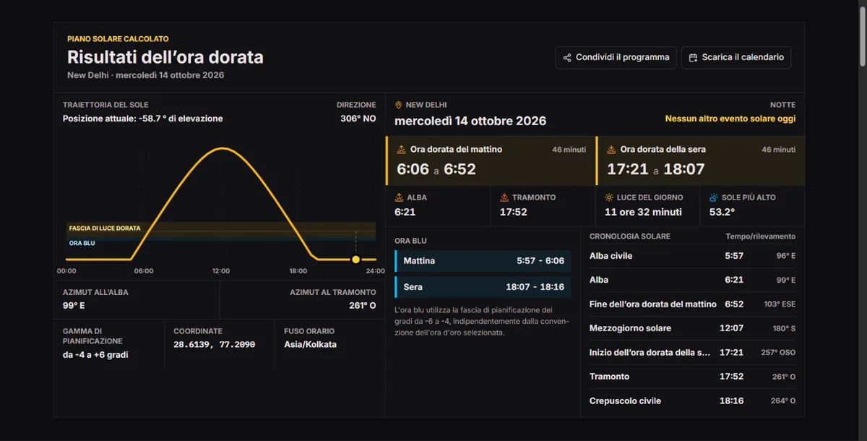Viewport: 867px width, 441px height.
Task: Click the Fine dell'ora dorata del mattino row
Action: [692, 304]
